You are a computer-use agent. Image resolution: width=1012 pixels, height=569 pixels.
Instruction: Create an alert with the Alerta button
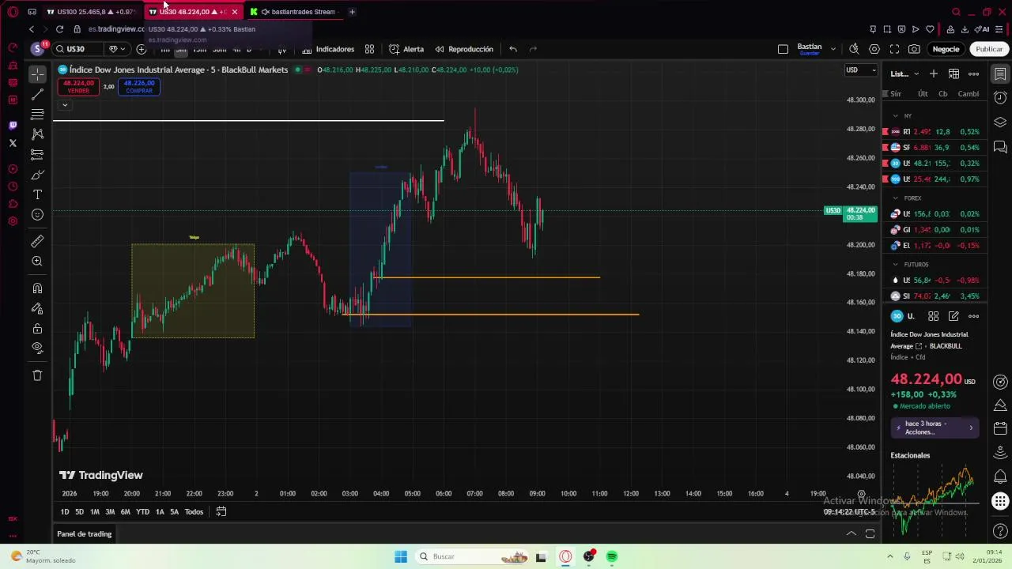[406, 49]
